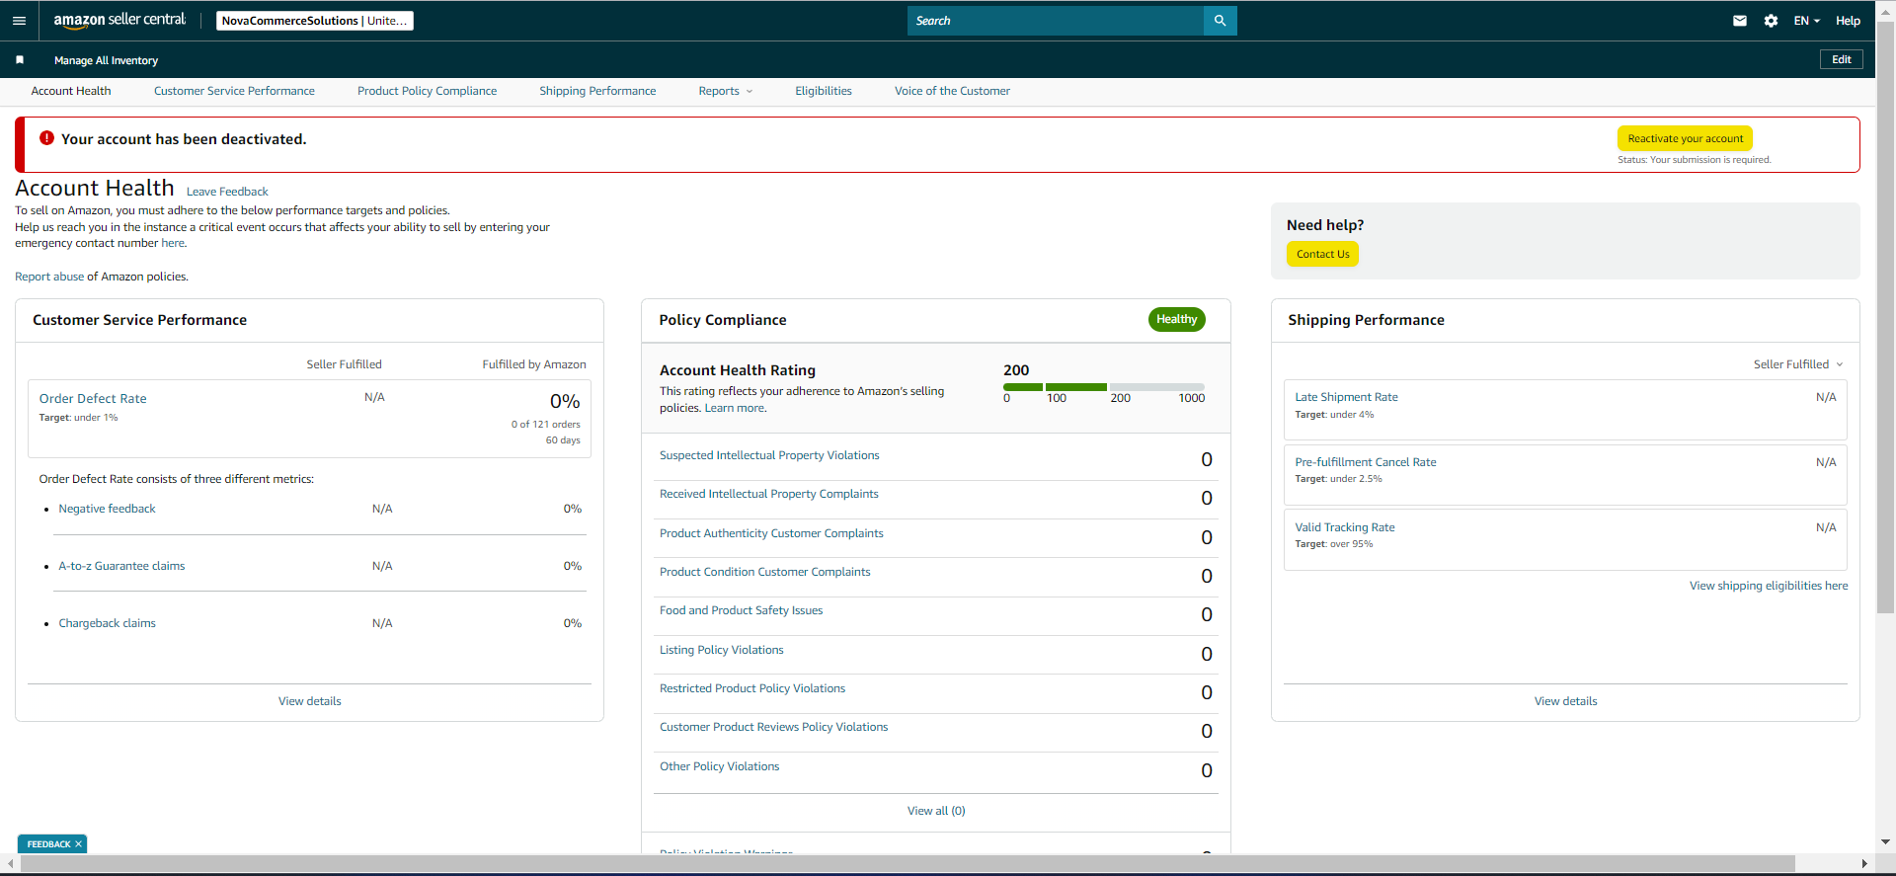Click the vertical page scrollbar
This screenshot has height=876, width=1896.
pos(1885,316)
